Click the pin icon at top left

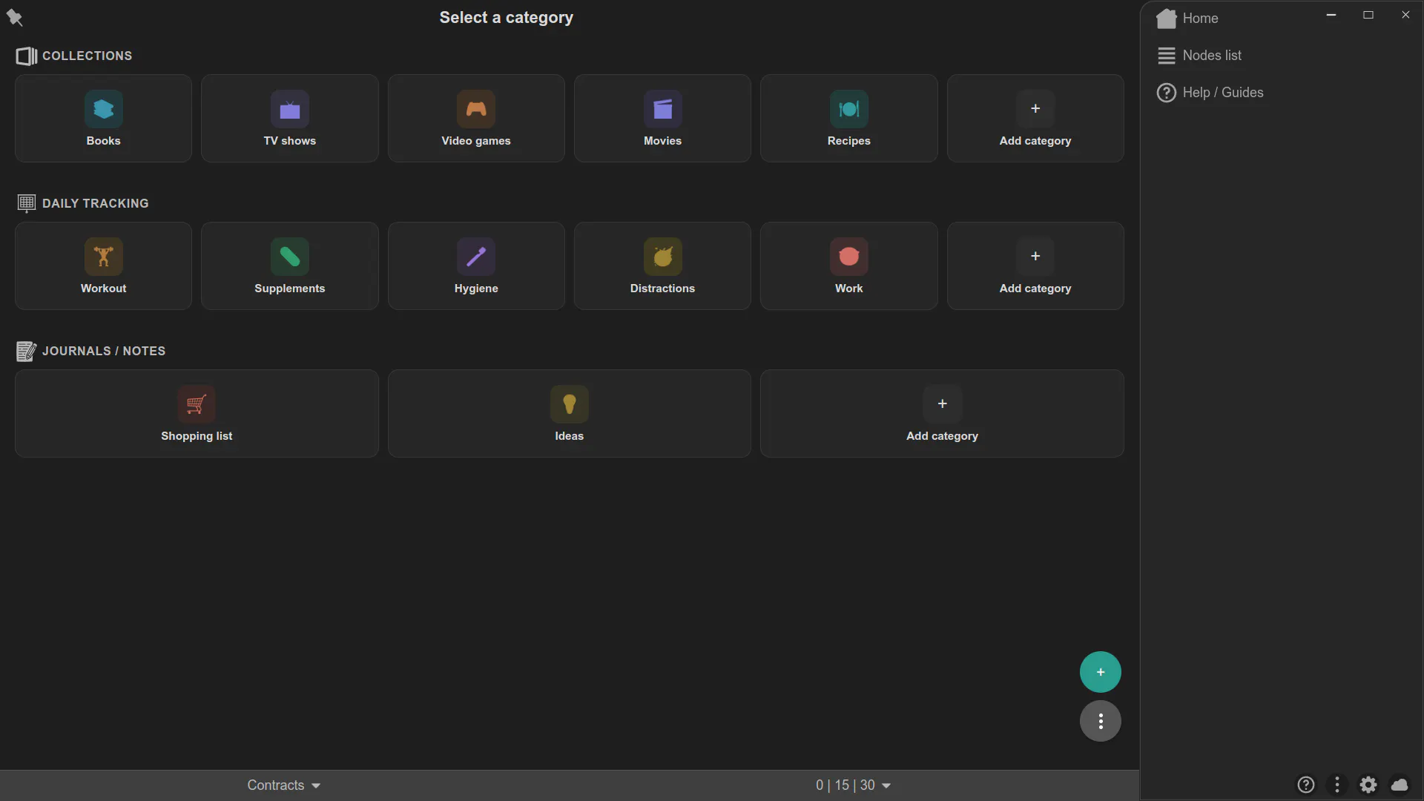pyautogui.click(x=14, y=17)
